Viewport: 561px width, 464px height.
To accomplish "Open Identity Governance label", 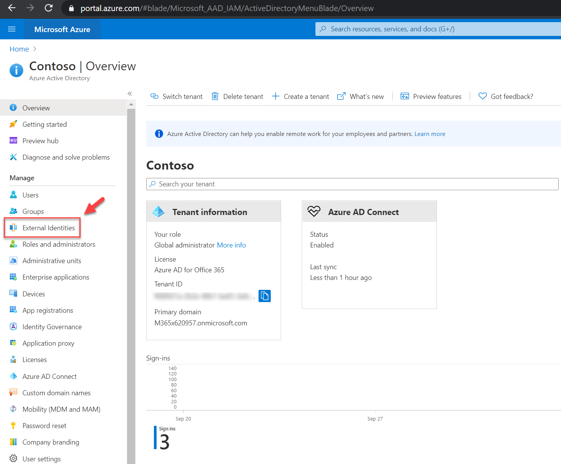I will [x=52, y=327].
